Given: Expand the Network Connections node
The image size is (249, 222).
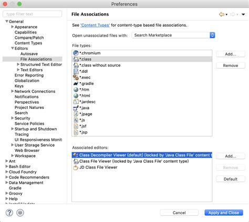Looking at the screenshot, I should [13, 91].
